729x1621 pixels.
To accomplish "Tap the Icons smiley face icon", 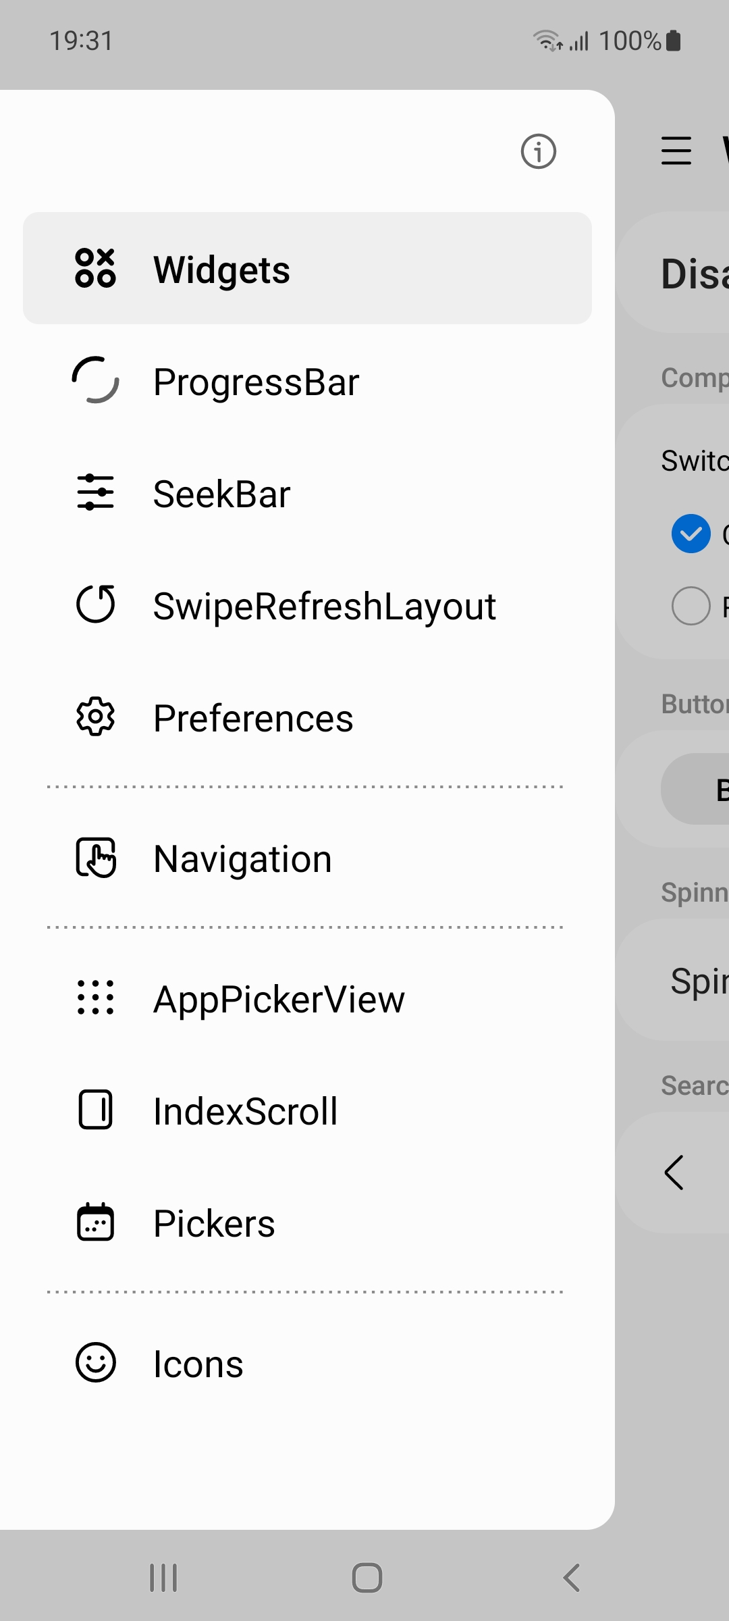I will pos(95,1362).
